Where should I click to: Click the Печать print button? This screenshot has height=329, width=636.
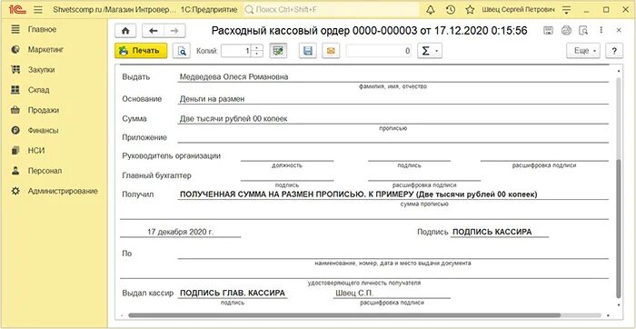coord(141,51)
